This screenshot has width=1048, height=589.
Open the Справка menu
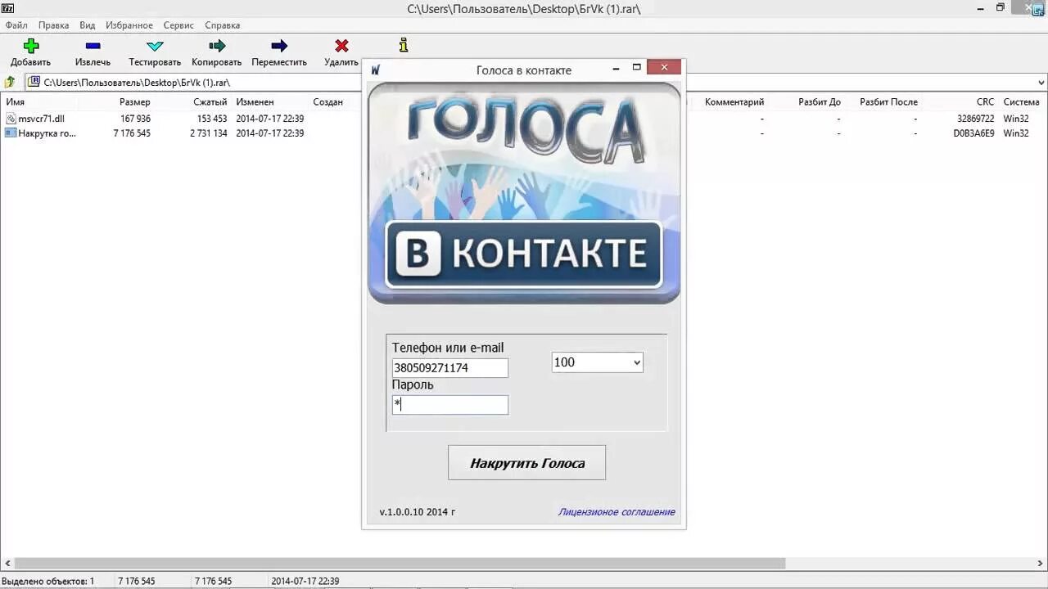(223, 25)
